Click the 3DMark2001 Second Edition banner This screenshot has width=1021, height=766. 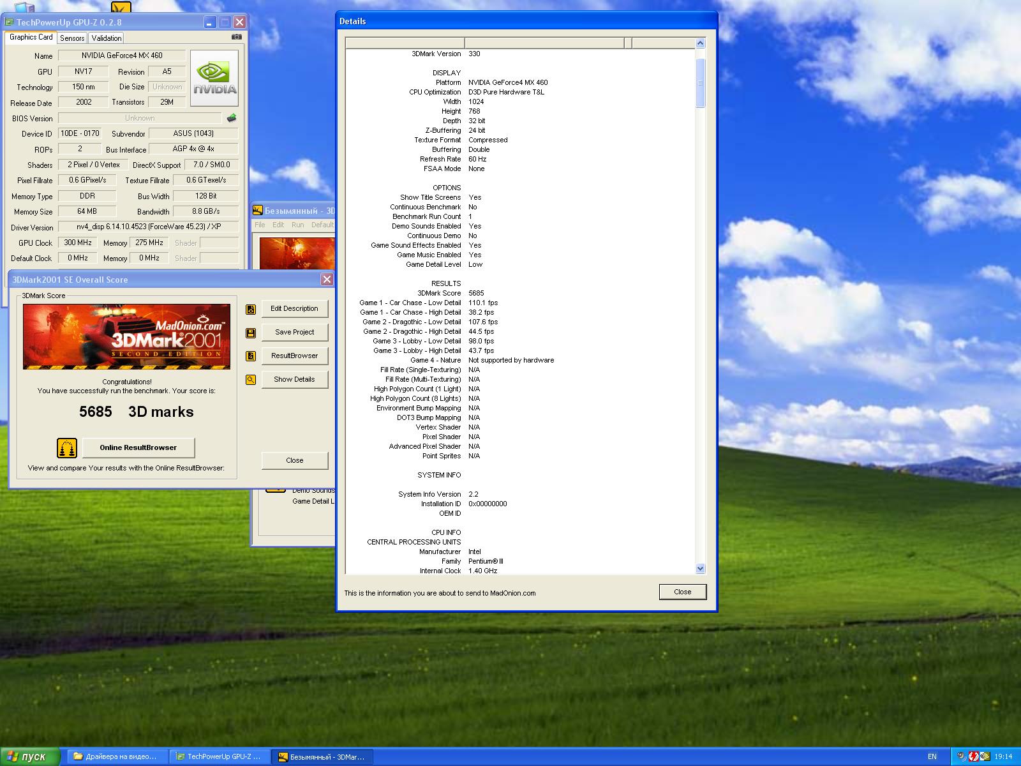pos(127,336)
